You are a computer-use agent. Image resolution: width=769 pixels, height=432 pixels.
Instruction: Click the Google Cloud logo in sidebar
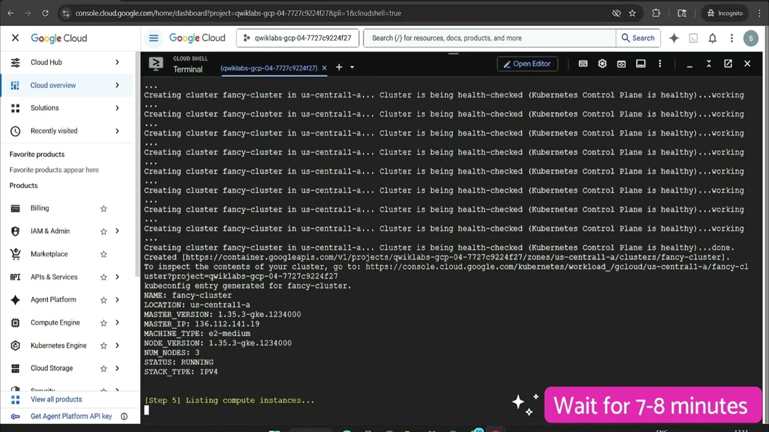tap(59, 38)
